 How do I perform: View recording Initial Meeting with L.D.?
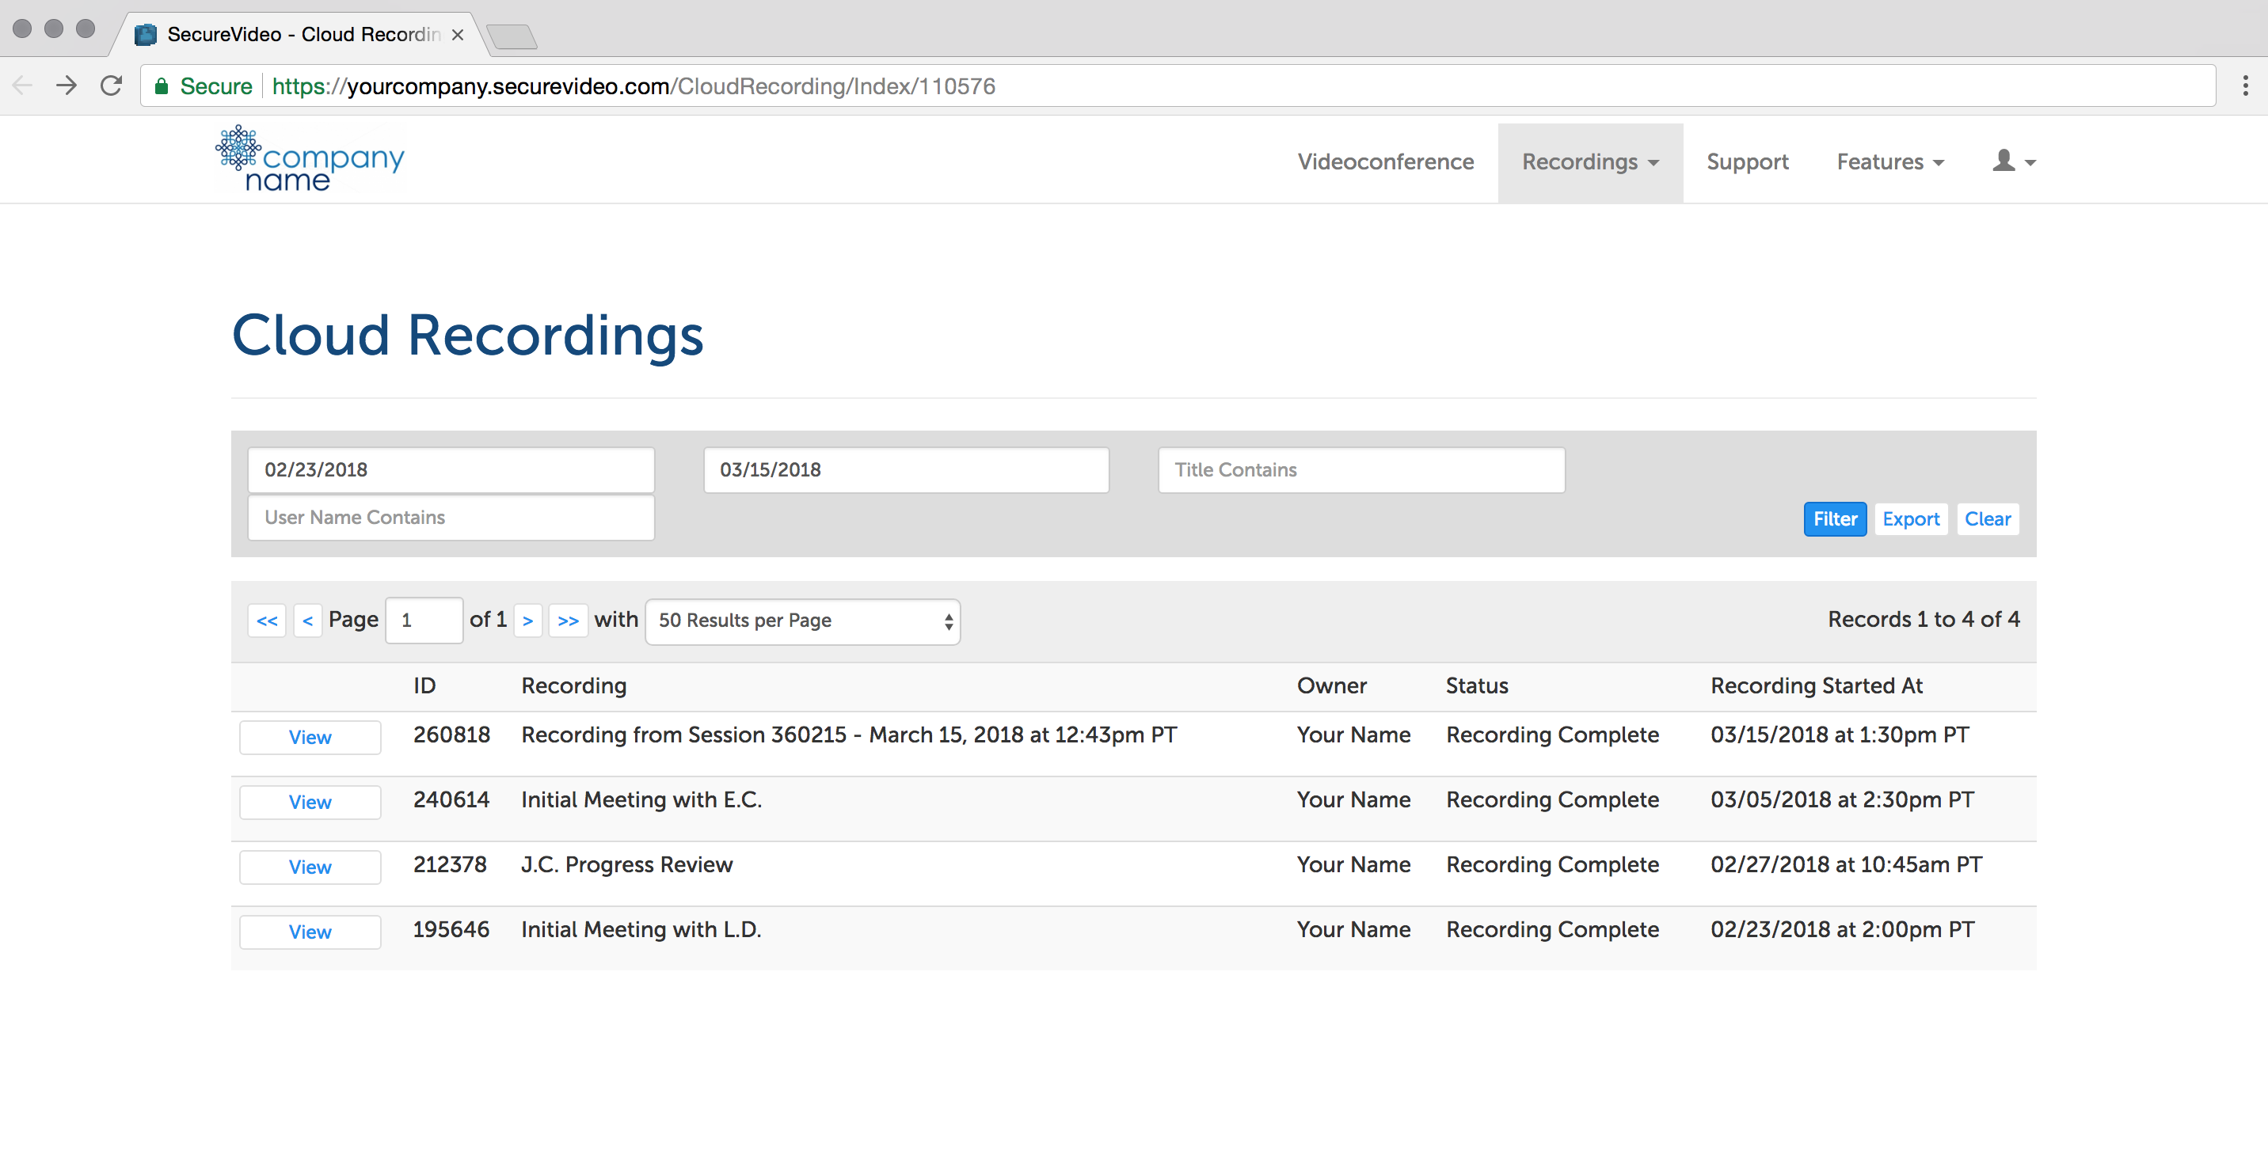click(310, 932)
